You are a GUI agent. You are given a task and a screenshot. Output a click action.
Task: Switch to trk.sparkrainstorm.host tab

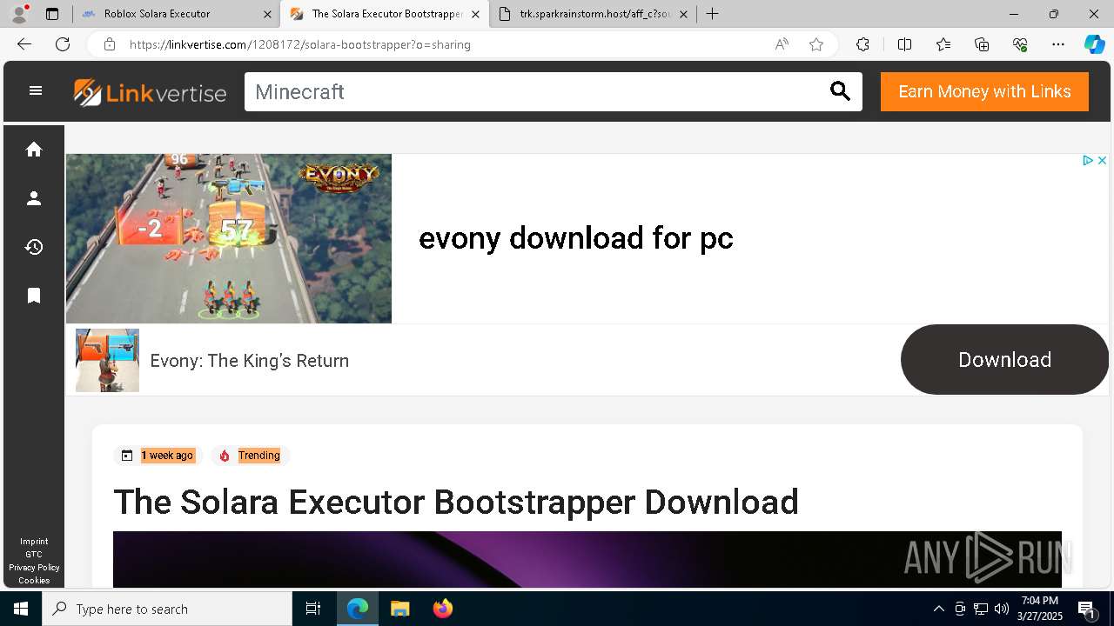pyautogui.click(x=594, y=14)
